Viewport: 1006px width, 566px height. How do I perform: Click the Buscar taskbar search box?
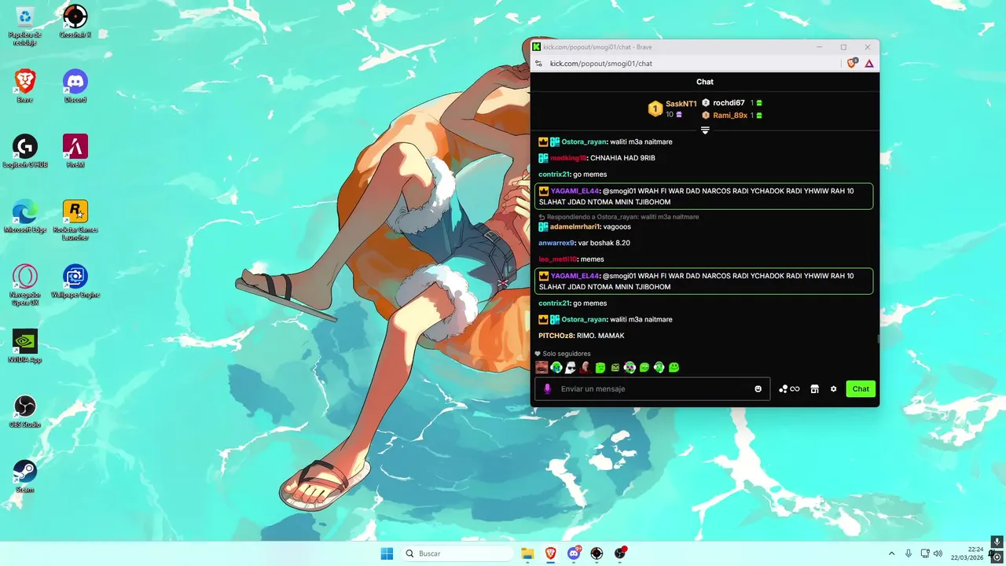click(457, 553)
